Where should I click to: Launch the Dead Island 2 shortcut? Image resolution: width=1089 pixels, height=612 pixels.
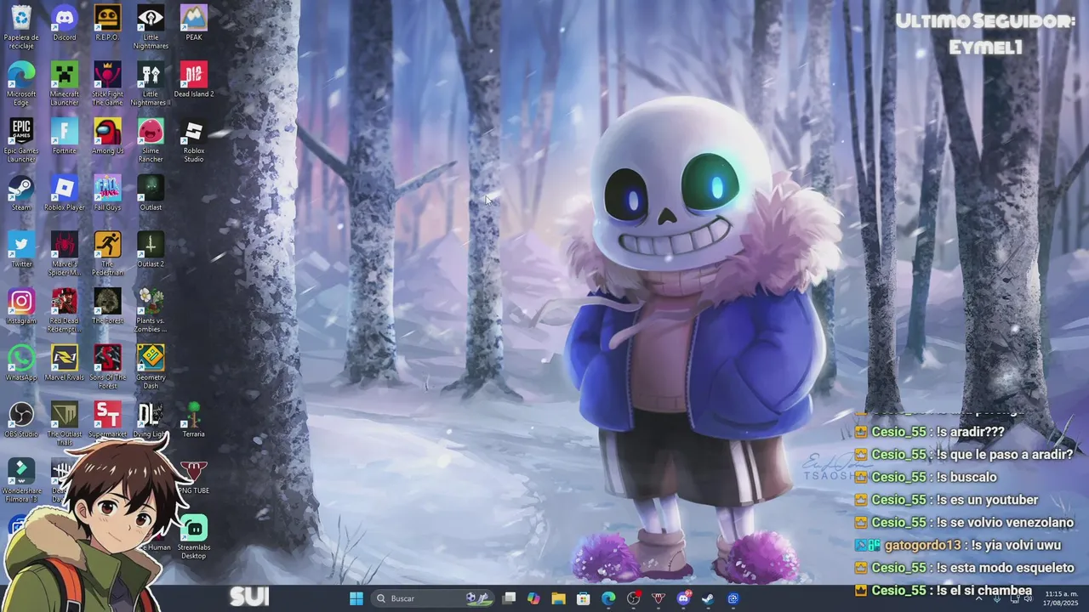click(194, 80)
